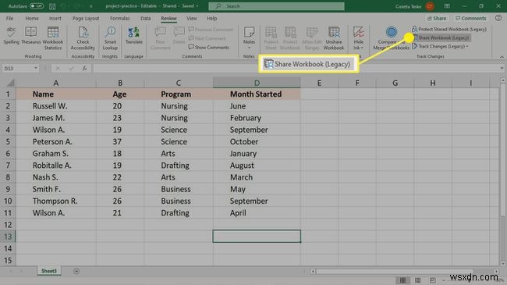
Task: Go to Next Comment
Action: 207,38
